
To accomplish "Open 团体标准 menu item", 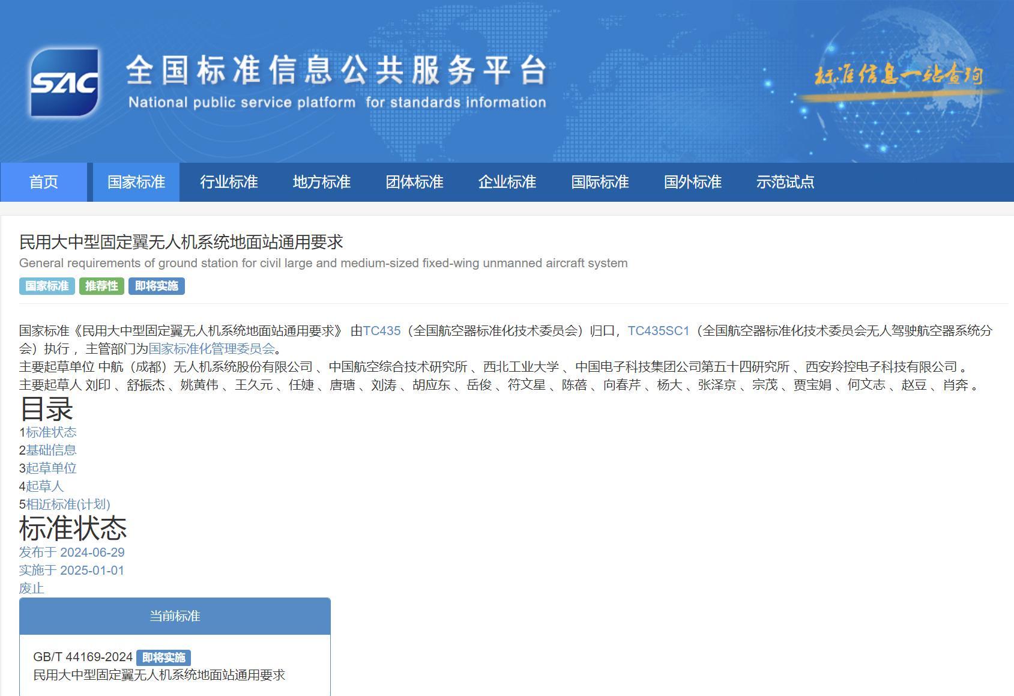I will (414, 182).
